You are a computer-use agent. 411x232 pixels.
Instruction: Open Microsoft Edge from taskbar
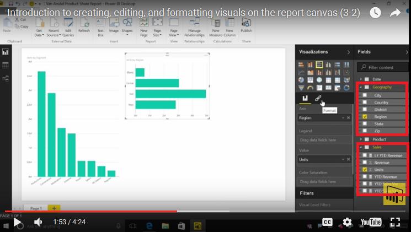tap(149, 226)
